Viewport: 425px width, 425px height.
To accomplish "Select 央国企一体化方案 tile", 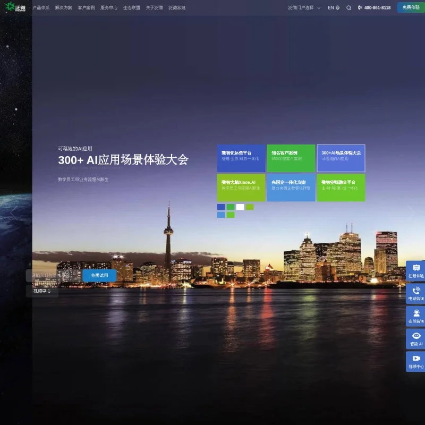I will [291, 188].
